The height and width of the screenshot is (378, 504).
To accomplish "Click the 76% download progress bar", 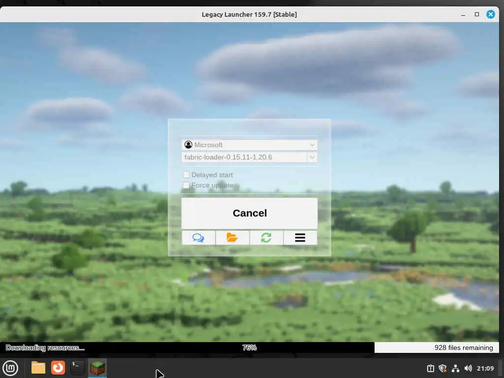I will click(250, 347).
